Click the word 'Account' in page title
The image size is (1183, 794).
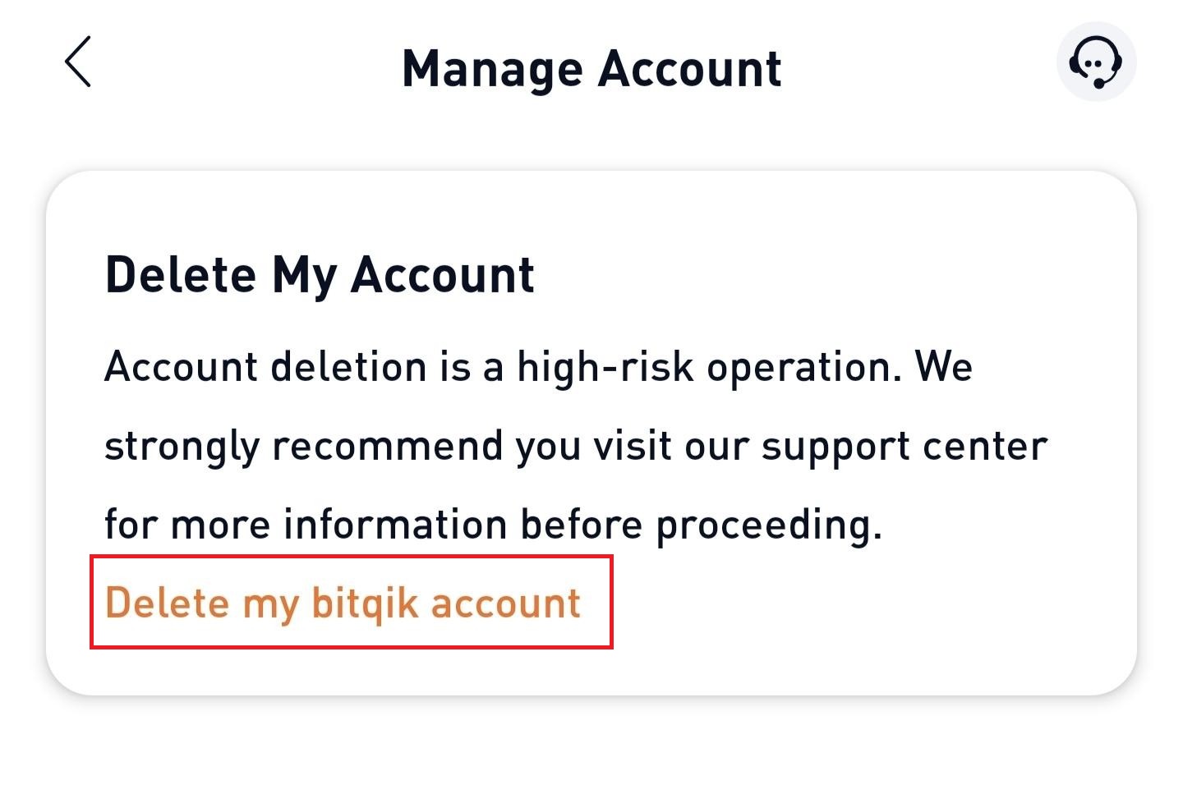click(690, 68)
